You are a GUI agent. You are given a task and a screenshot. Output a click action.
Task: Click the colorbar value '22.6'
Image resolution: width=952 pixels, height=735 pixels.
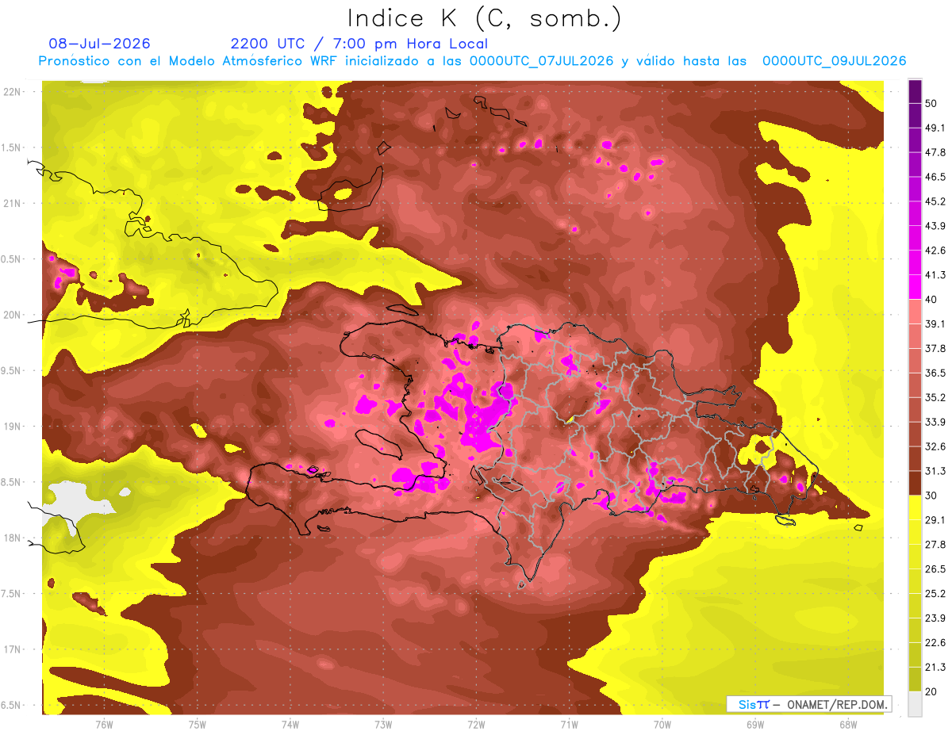coord(935,642)
